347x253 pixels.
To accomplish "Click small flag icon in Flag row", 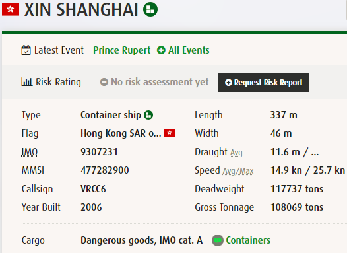I will pos(170,133).
